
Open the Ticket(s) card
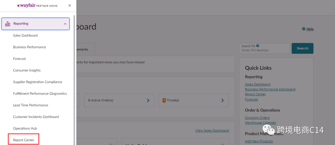(194, 100)
